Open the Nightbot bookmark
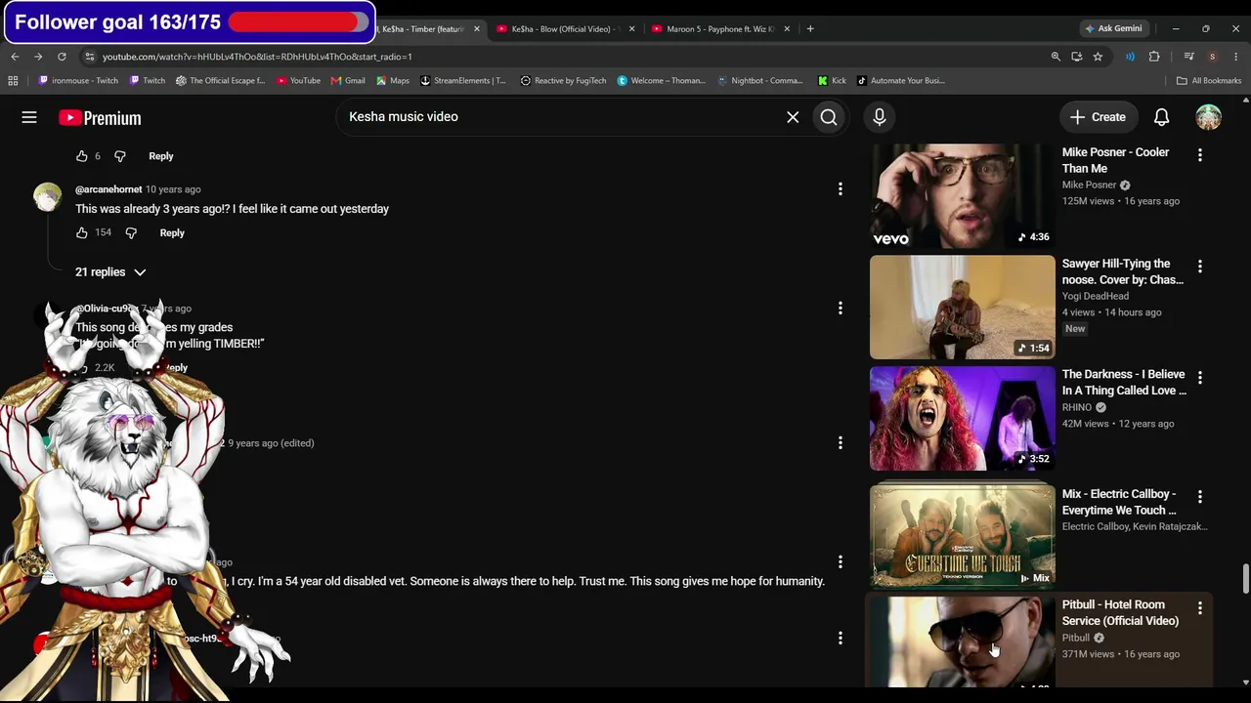This screenshot has height=703, width=1251. 760,81
